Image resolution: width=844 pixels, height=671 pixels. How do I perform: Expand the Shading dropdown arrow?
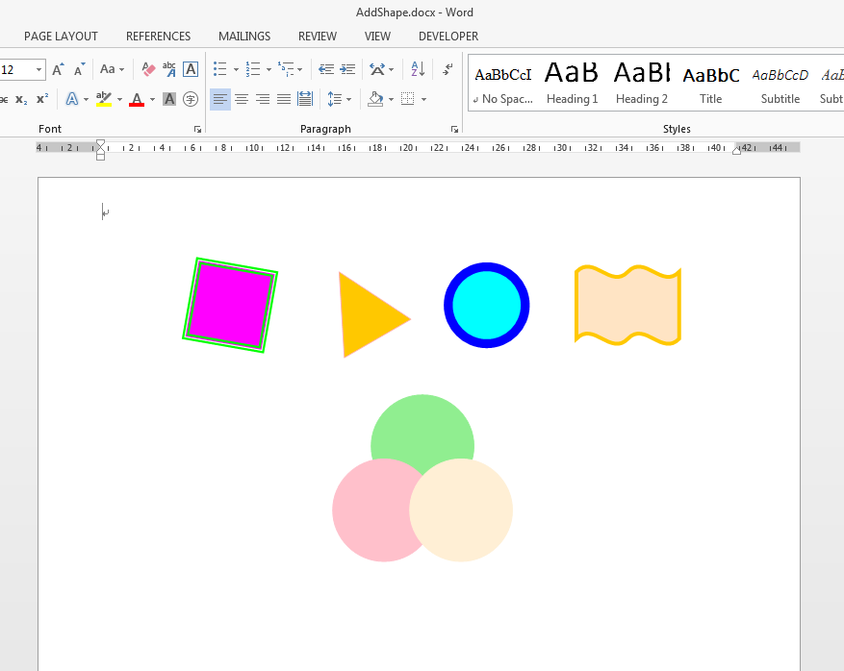pos(391,99)
